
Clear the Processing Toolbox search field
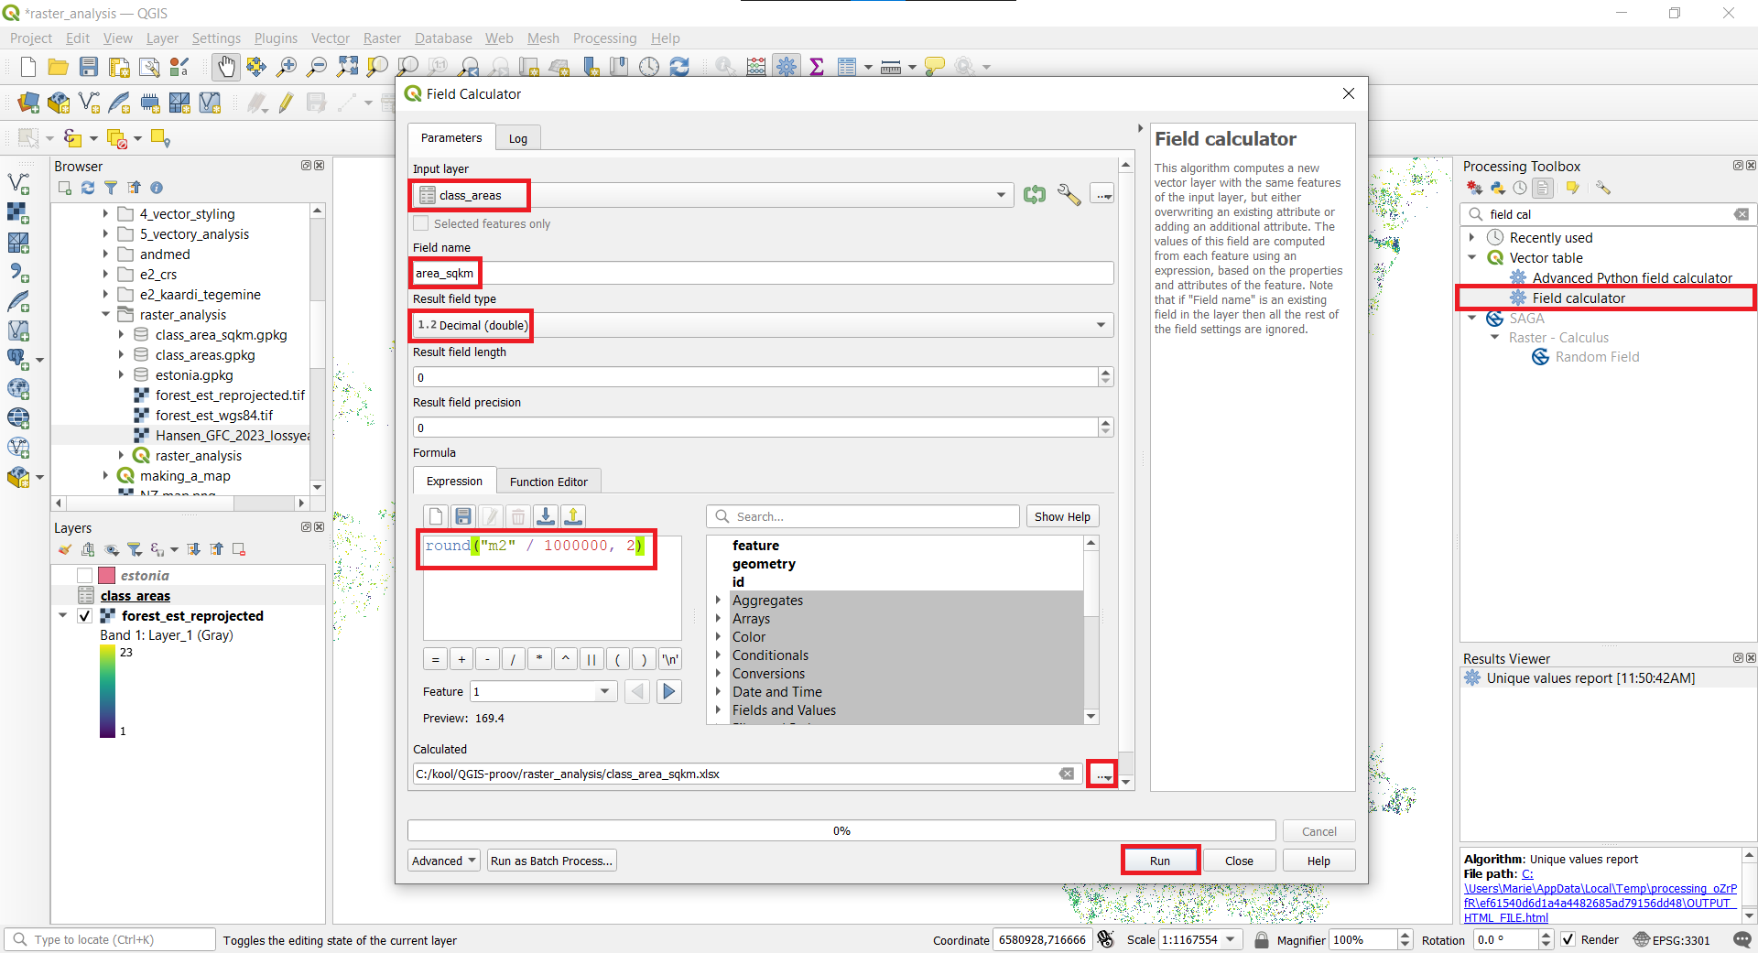pos(1742,214)
